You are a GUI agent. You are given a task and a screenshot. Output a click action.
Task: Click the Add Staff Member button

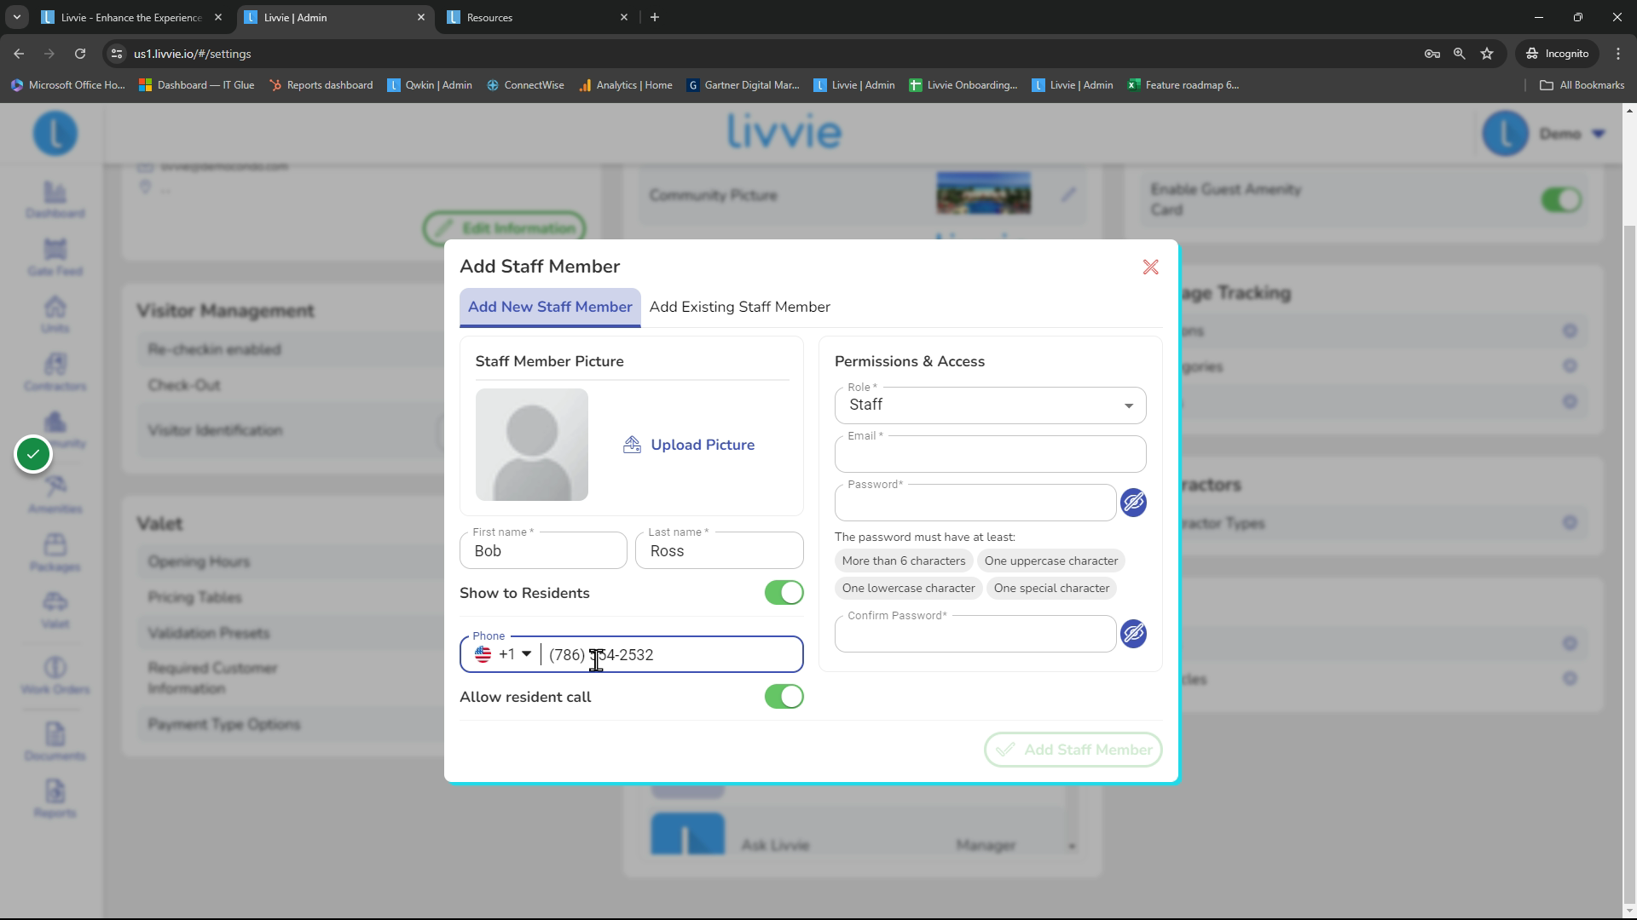1073,750
